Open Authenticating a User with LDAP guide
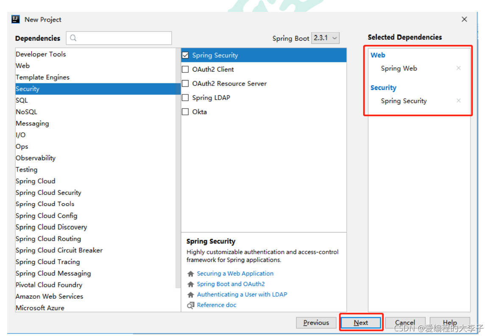Screen dimensions: 490x336 tap(242, 294)
